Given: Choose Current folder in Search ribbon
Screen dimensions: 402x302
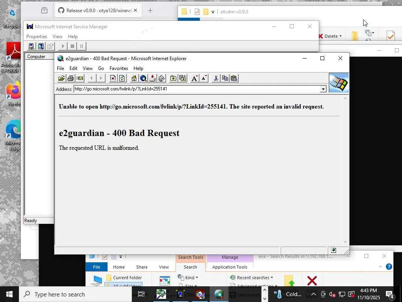Looking at the screenshot, I should point(124,278).
